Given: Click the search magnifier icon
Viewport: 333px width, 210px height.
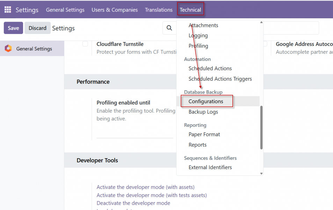Looking at the screenshot, I should tap(169, 28).
